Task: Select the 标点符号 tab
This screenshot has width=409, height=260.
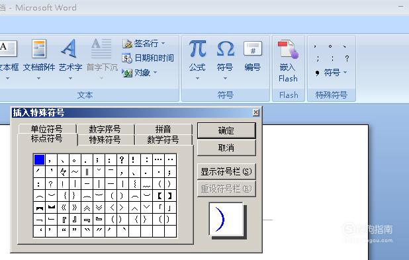Action: (x=47, y=138)
